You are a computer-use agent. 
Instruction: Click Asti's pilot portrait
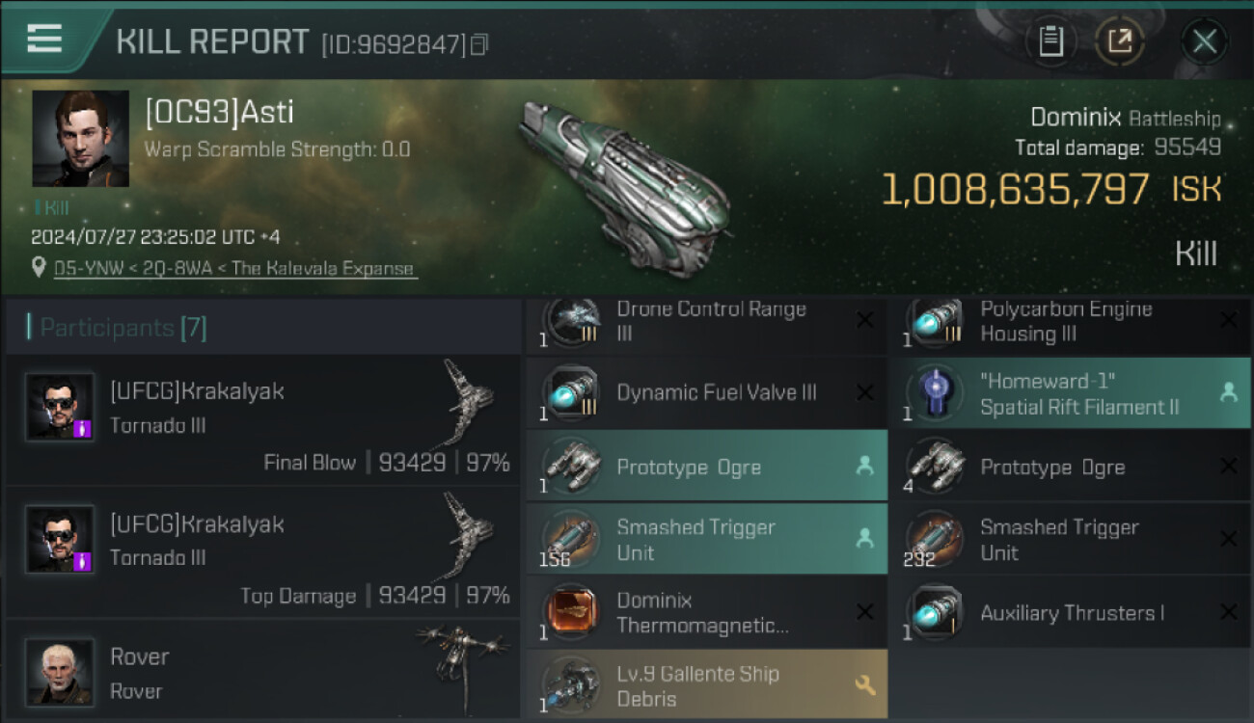(x=80, y=138)
